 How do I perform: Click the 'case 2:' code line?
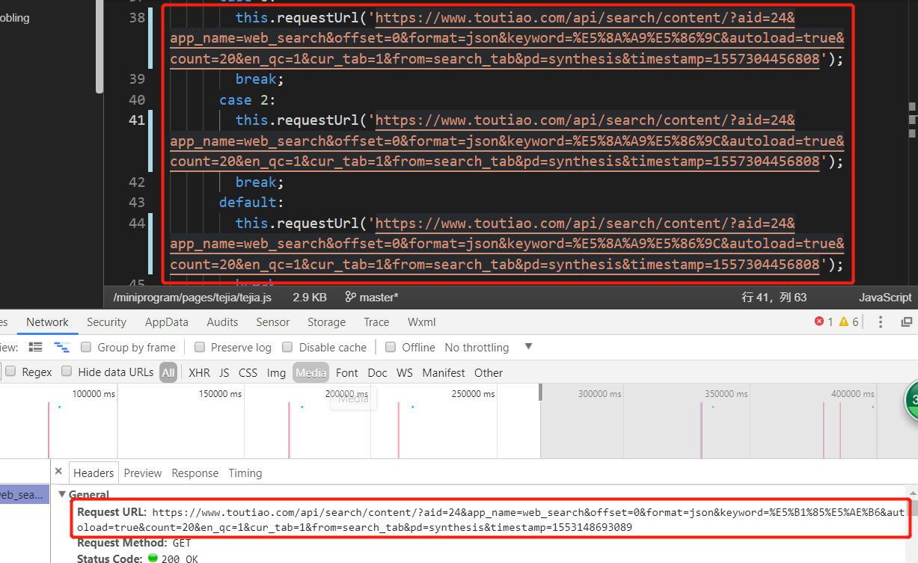[248, 99]
